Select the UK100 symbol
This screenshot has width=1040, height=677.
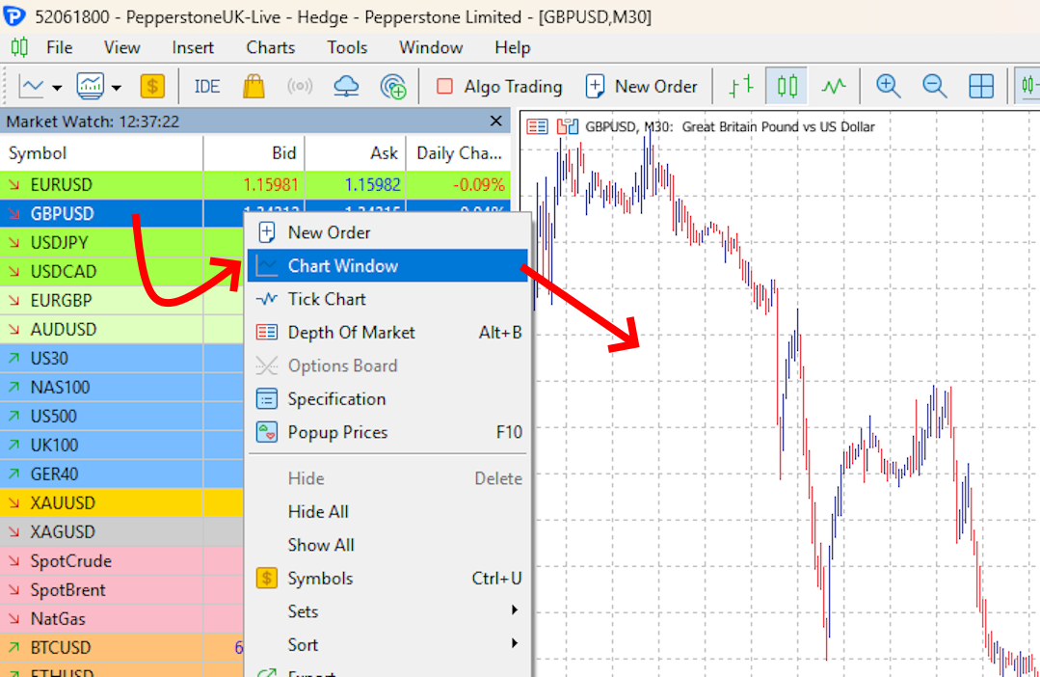[x=54, y=446]
